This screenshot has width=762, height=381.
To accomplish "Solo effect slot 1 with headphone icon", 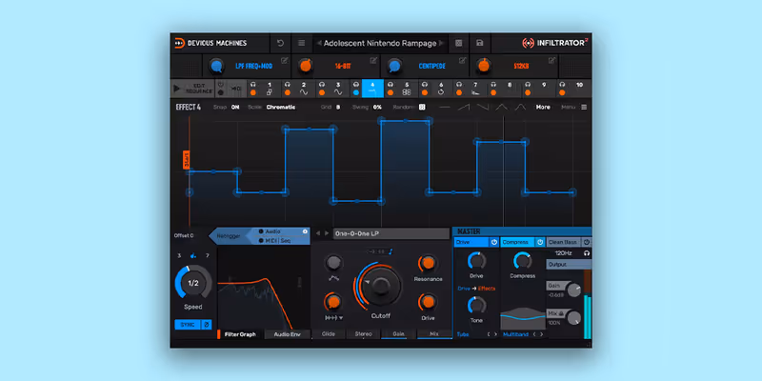I will [x=253, y=85].
